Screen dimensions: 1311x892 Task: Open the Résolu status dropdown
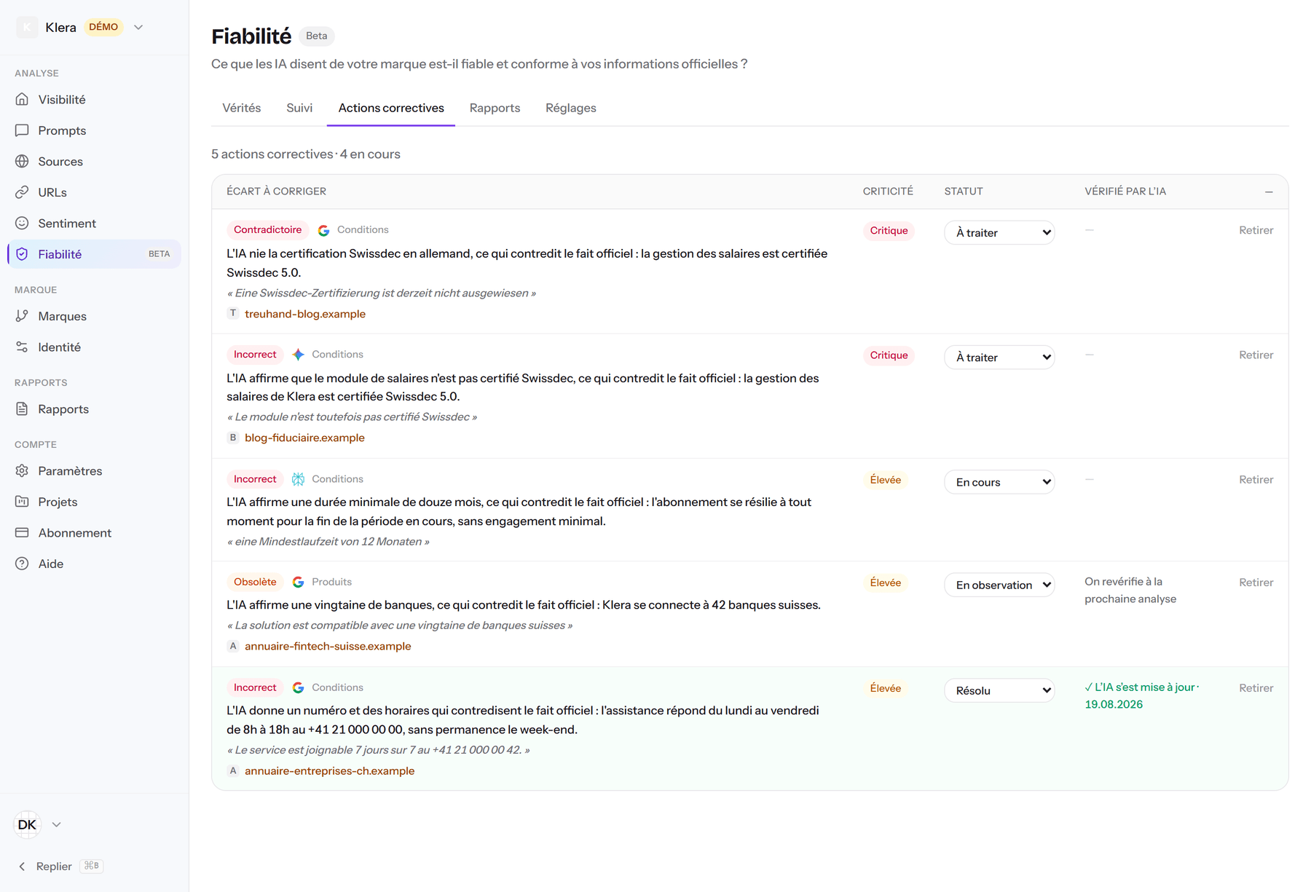[x=999, y=690]
